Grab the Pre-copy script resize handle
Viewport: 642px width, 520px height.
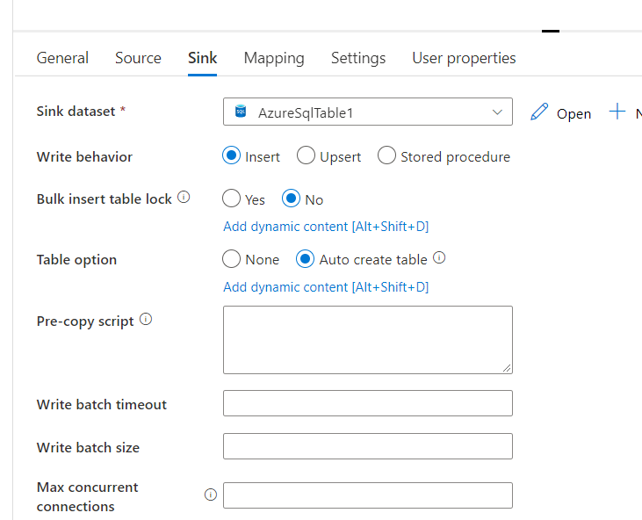coord(507,368)
